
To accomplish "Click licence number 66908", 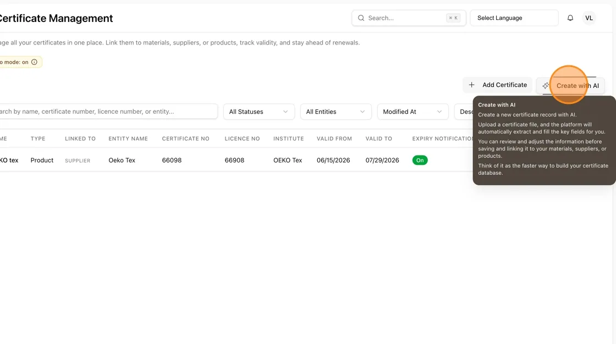I will tap(234, 160).
